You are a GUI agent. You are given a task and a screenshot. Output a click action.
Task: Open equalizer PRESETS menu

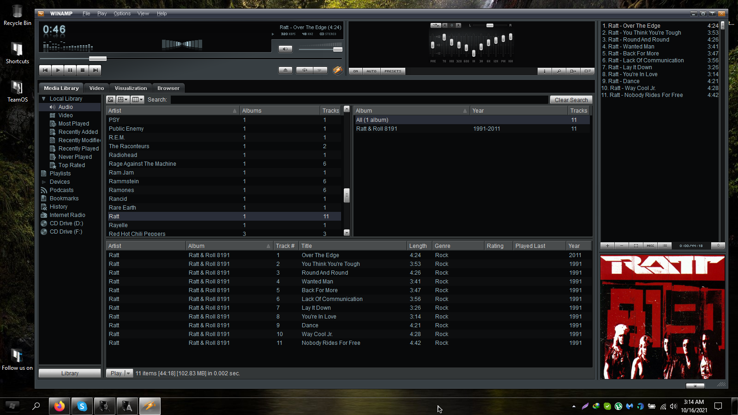tap(393, 71)
